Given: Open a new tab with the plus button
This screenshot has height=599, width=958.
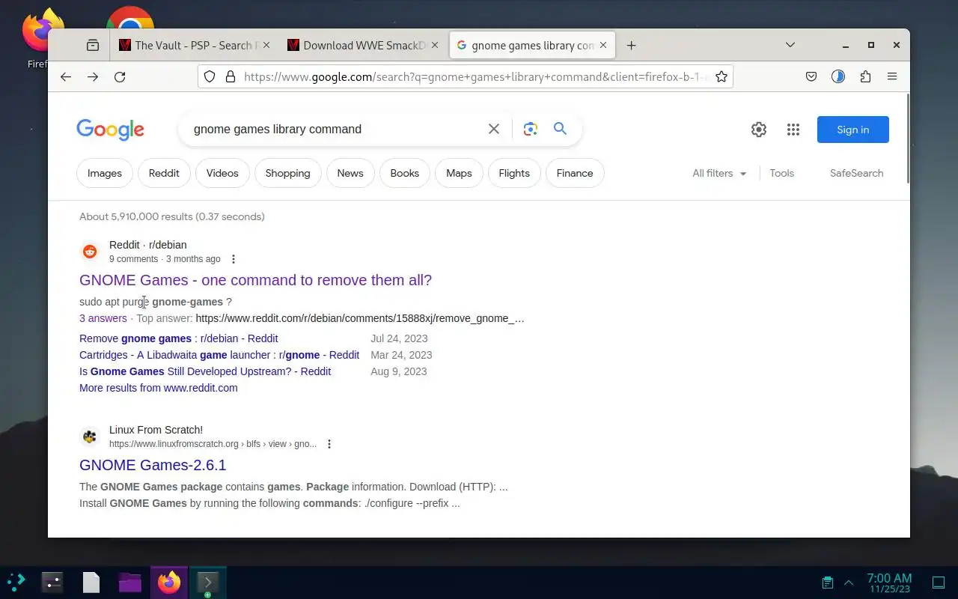Looking at the screenshot, I should coord(632,45).
